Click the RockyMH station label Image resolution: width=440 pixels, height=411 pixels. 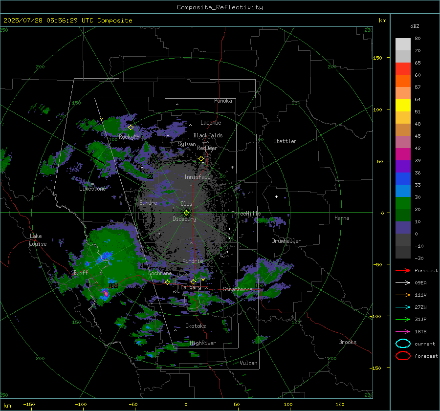tap(129, 137)
